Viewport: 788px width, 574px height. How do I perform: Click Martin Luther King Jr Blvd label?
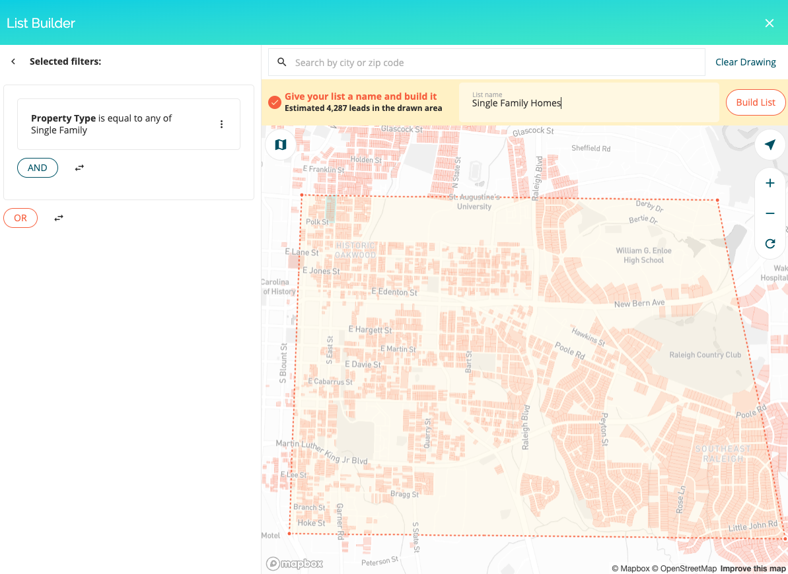[322, 451]
